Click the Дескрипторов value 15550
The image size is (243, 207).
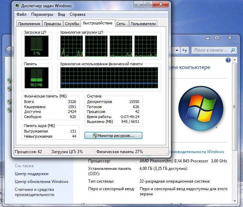[x=134, y=102]
